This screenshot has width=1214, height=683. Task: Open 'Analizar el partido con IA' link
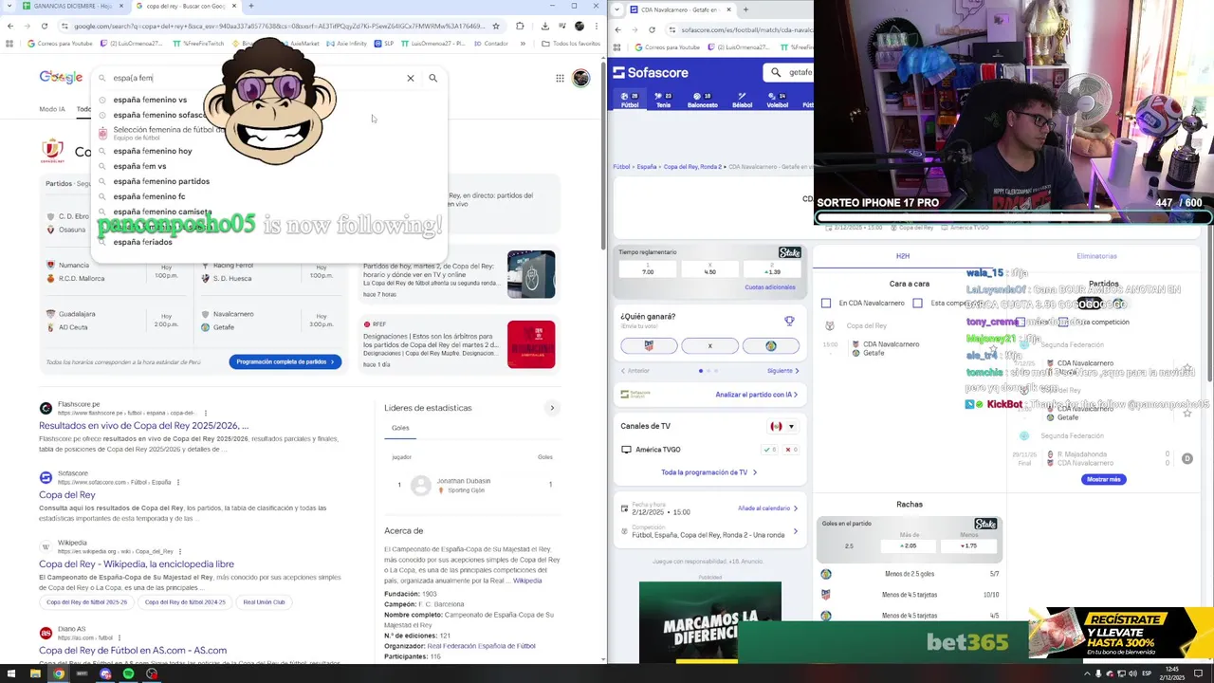point(756,395)
